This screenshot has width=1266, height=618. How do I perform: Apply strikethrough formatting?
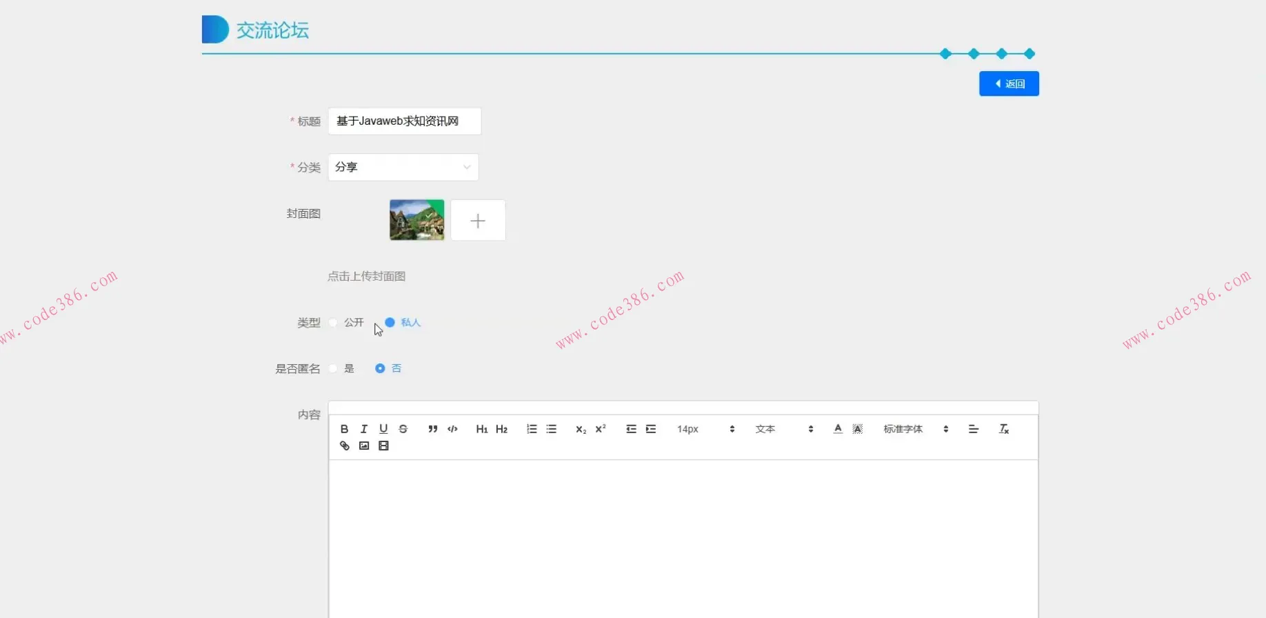403,429
